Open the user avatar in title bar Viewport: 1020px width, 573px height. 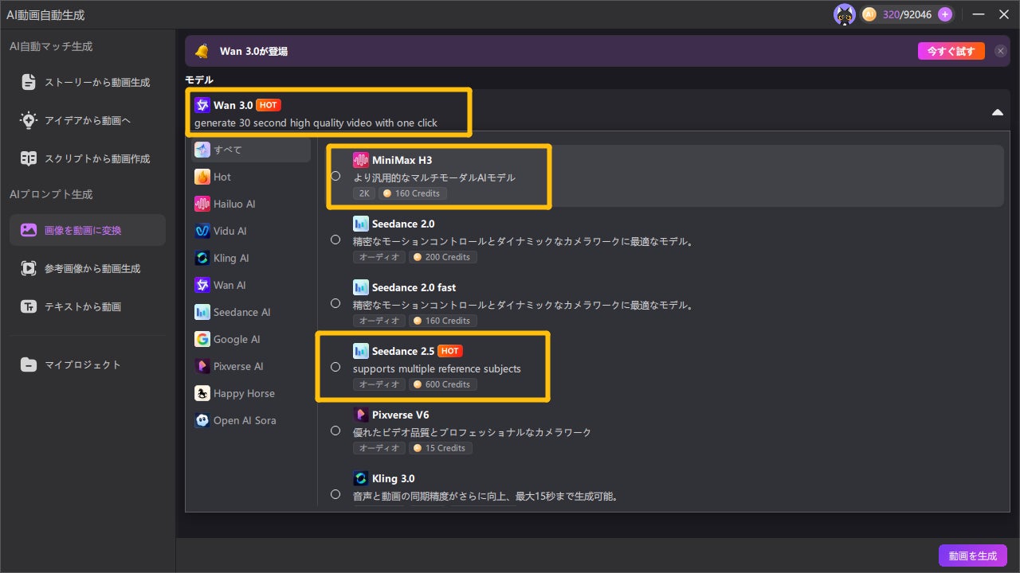845,14
